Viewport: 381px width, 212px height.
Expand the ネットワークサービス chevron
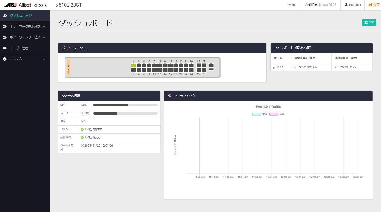[44, 37]
